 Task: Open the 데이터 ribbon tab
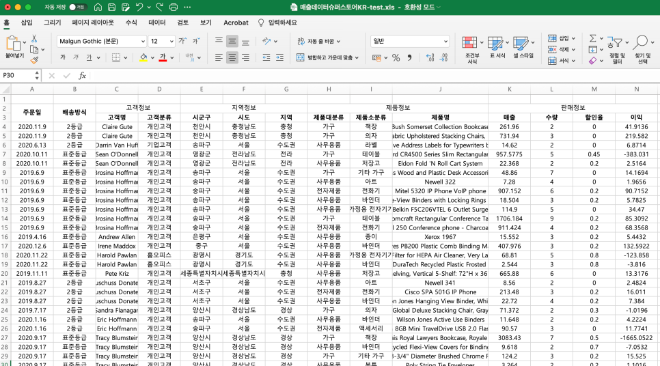point(157,23)
